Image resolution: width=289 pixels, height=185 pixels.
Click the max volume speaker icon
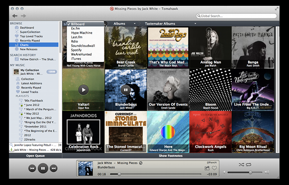pyautogui.click(x=267, y=173)
